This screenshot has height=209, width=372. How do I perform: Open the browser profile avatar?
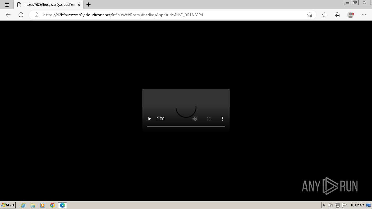coord(350,15)
